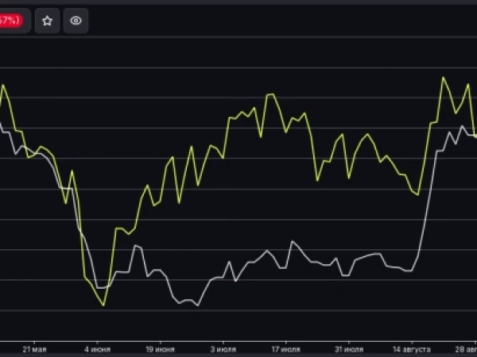
Task: Select the '19 июня' date label
Action: [161, 349]
